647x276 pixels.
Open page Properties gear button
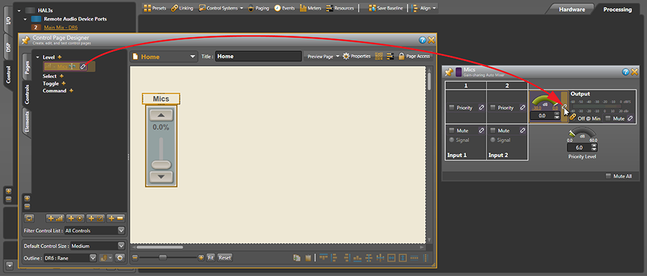tap(357, 56)
